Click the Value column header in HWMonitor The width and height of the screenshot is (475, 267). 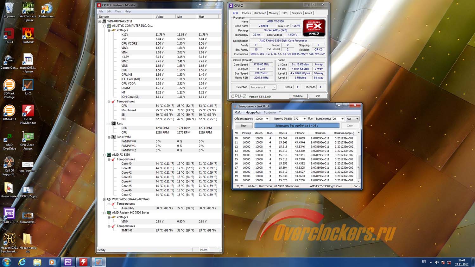[165, 16]
